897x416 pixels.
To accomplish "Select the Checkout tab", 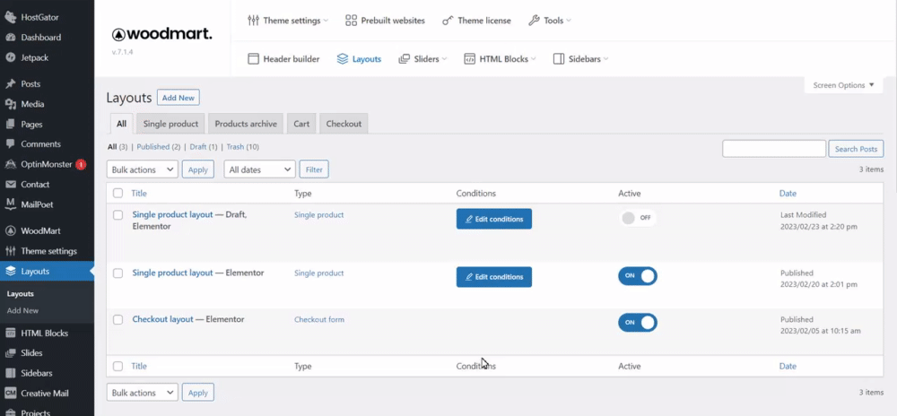I will click(x=344, y=124).
